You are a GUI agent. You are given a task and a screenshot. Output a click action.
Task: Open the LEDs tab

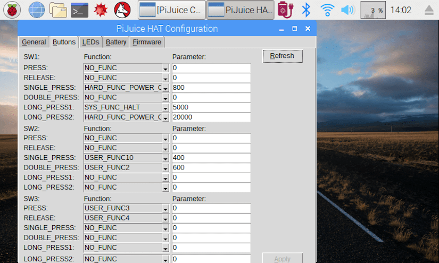tap(90, 42)
